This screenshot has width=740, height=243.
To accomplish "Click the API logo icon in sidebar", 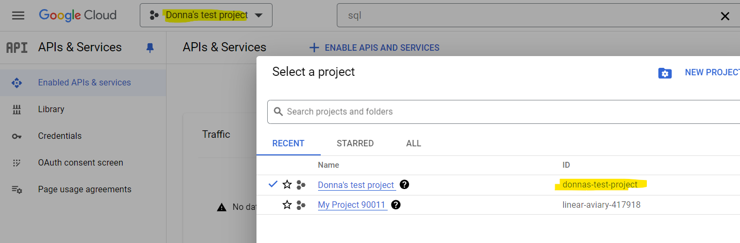I will [17, 48].
